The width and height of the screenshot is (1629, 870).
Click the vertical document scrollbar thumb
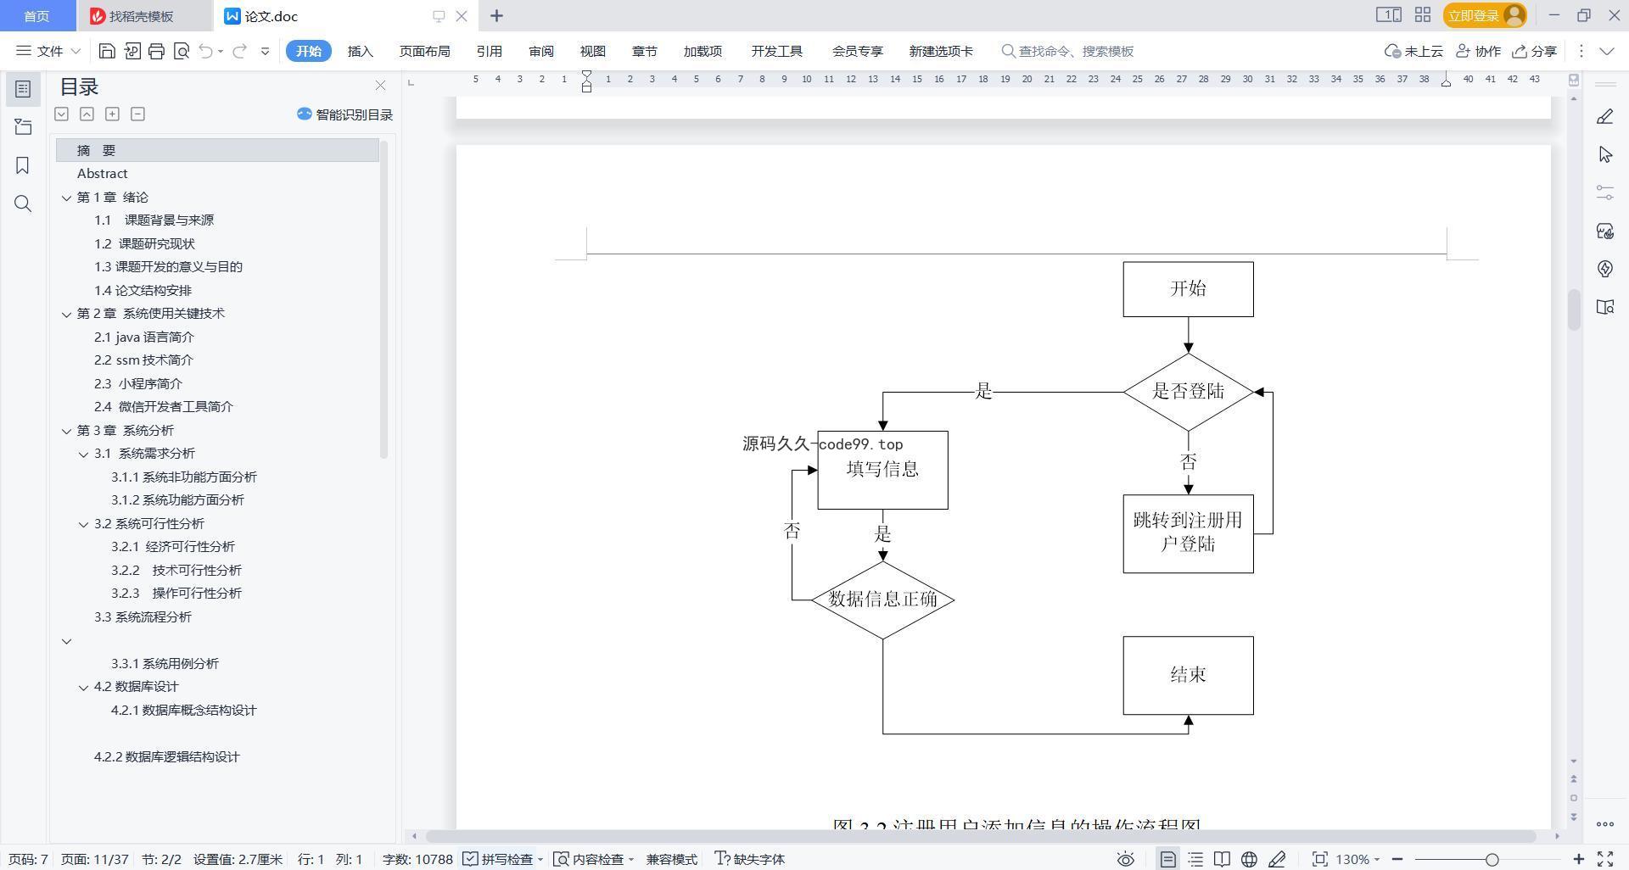coord(1573,310)
